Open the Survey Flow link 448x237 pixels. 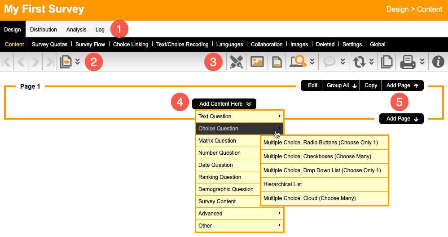pos(90,45)
